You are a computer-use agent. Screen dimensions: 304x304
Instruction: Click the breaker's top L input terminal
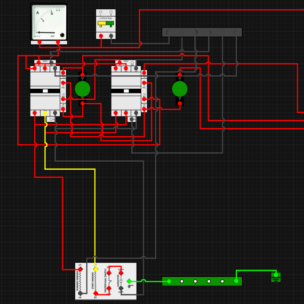coord(101,12)
